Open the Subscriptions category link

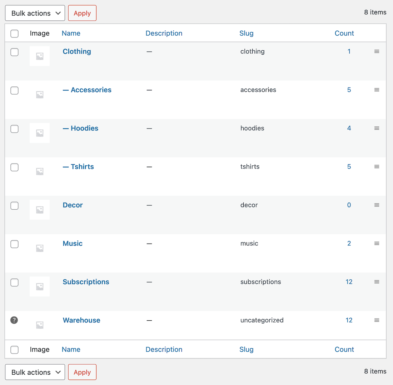click(86, 282)
